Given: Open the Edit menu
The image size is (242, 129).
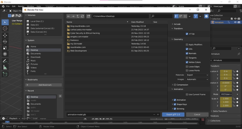Looking at the screenshot, I should [x=14, y=6].
